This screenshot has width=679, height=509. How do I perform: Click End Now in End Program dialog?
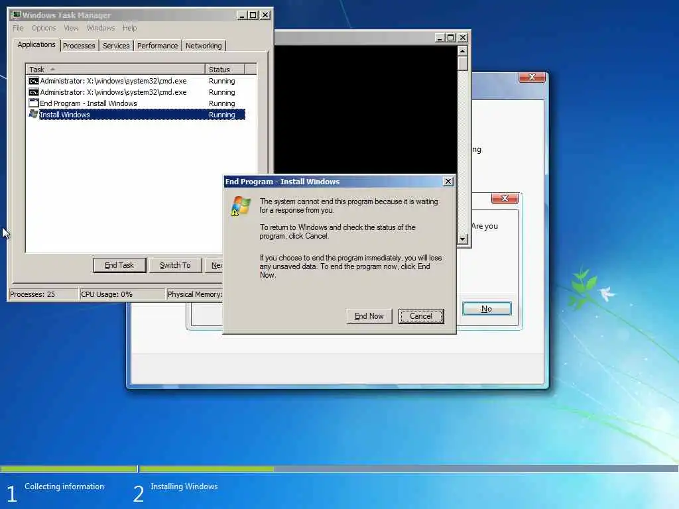pyautogui.click(x=369, y=316)
